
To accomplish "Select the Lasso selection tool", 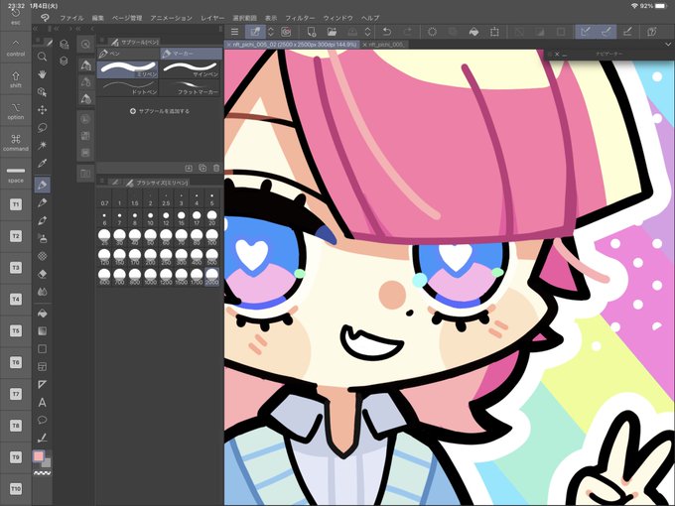I will coord(42,128).
